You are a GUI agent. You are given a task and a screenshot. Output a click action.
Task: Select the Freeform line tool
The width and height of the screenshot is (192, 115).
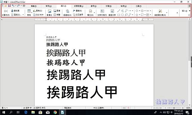[x=130, y=15]
